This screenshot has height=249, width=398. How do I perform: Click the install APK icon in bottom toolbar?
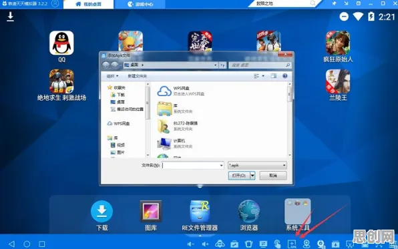[x=292, y=244]
